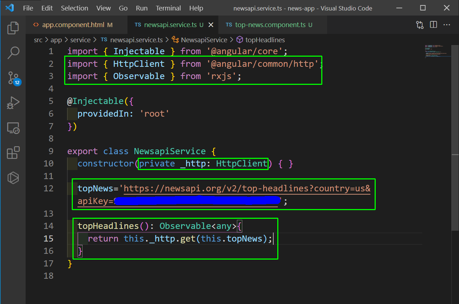Open the Extensions view

click(13, 153)
